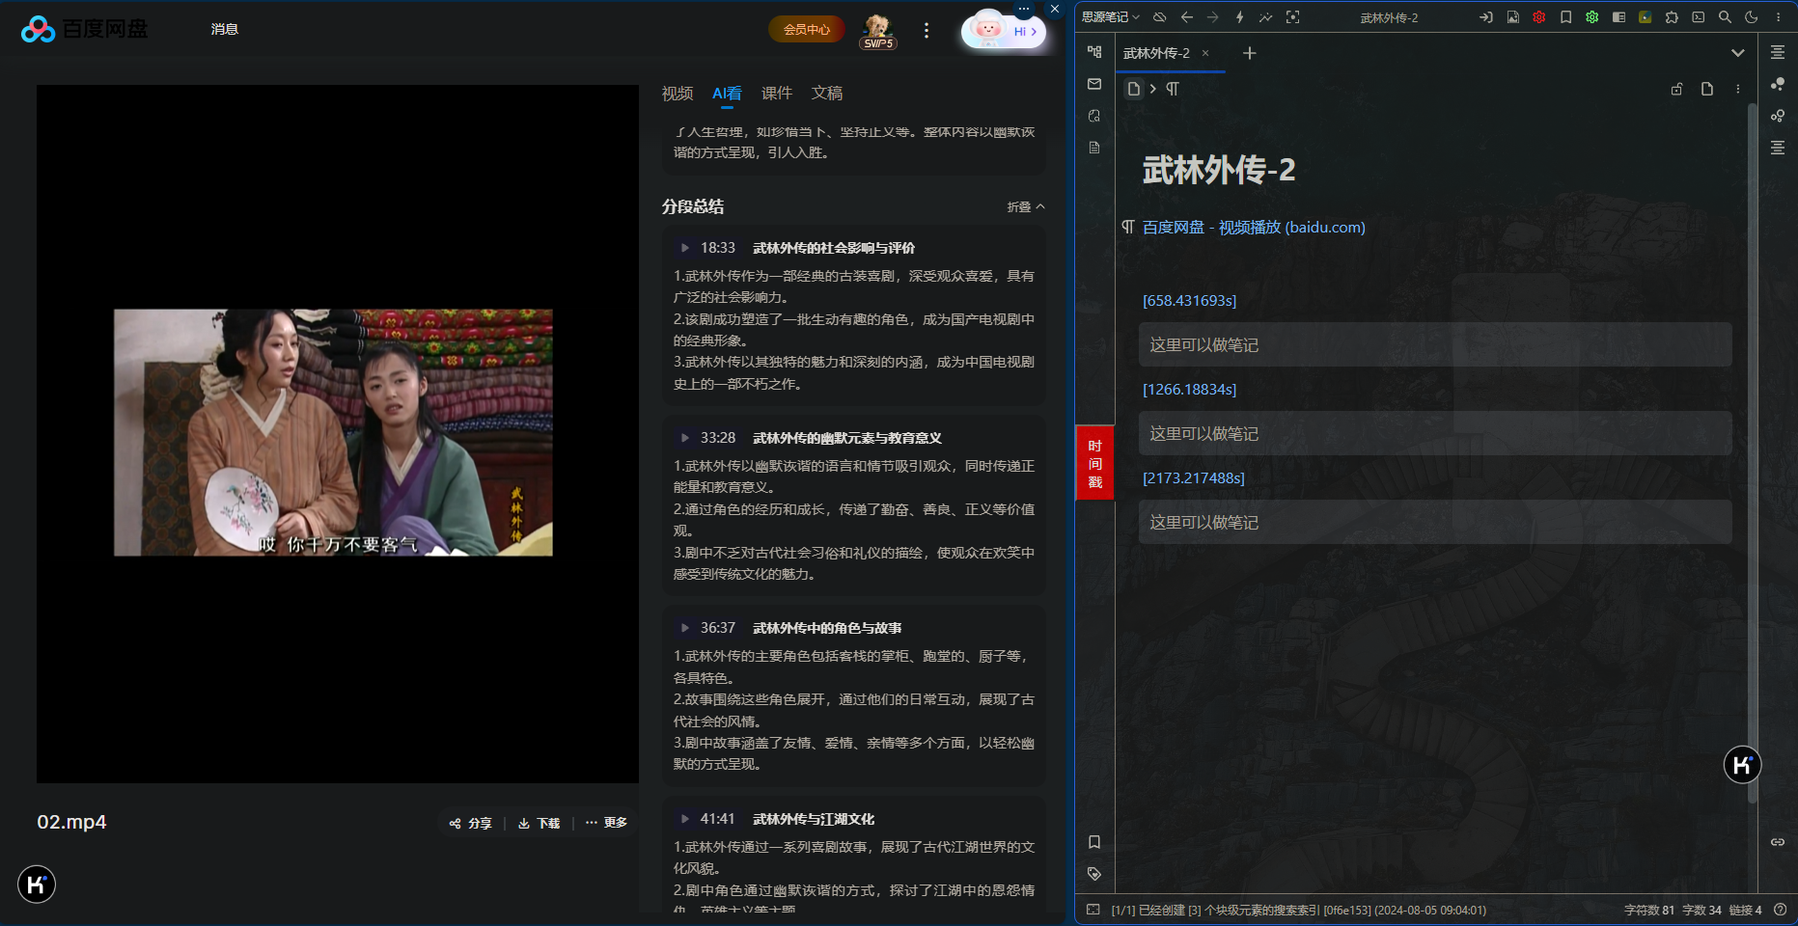Image resolution: width=1798 pixels, height=926 pixels.
Task: Open search with the magnifier icon
Action: tap(1725, 17)
